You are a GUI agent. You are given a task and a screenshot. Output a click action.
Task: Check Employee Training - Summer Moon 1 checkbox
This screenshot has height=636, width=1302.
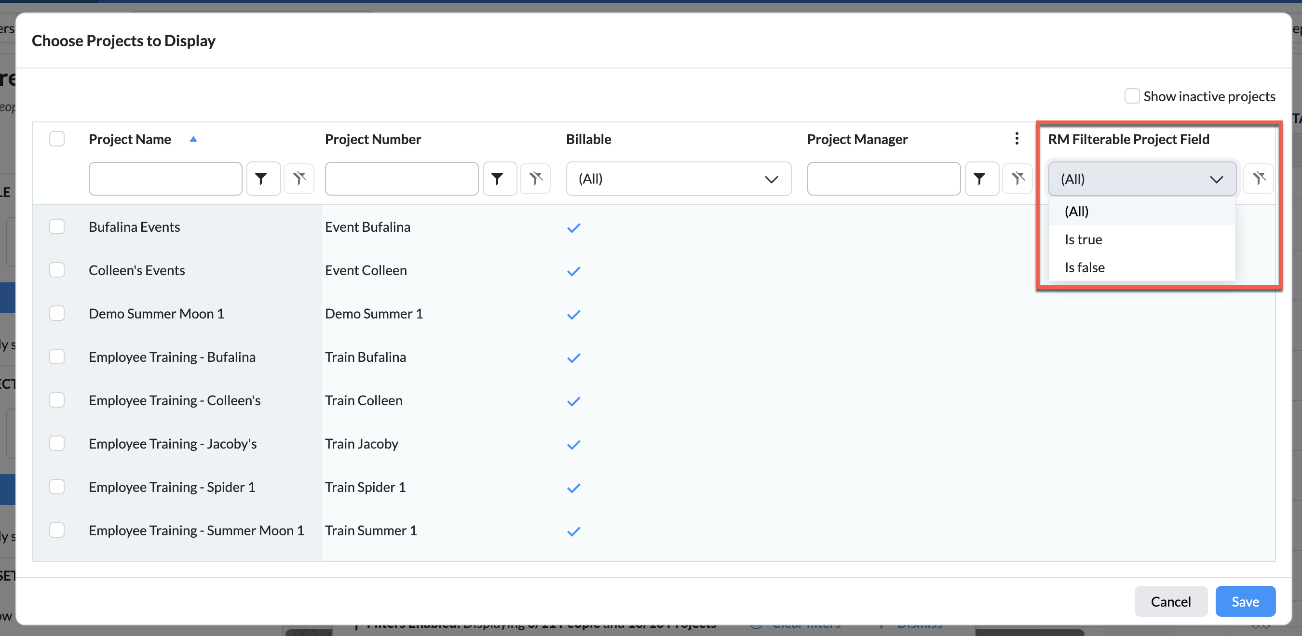coord(57,530)
